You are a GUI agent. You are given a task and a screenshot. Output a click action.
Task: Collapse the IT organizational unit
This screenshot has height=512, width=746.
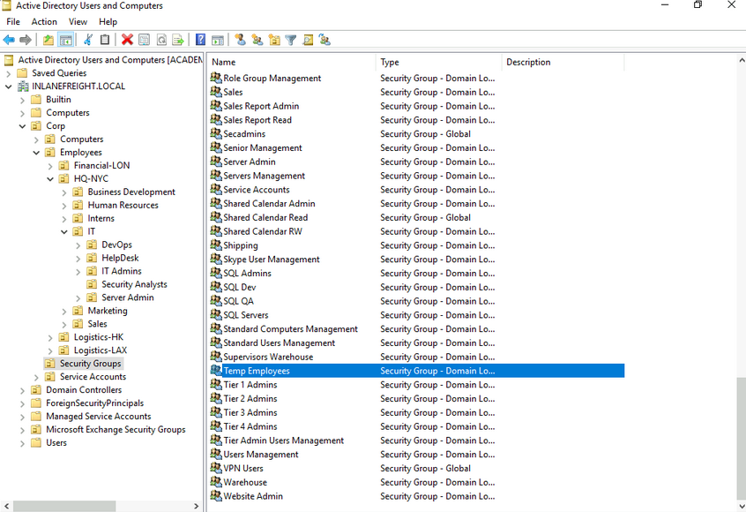[64, 232]
